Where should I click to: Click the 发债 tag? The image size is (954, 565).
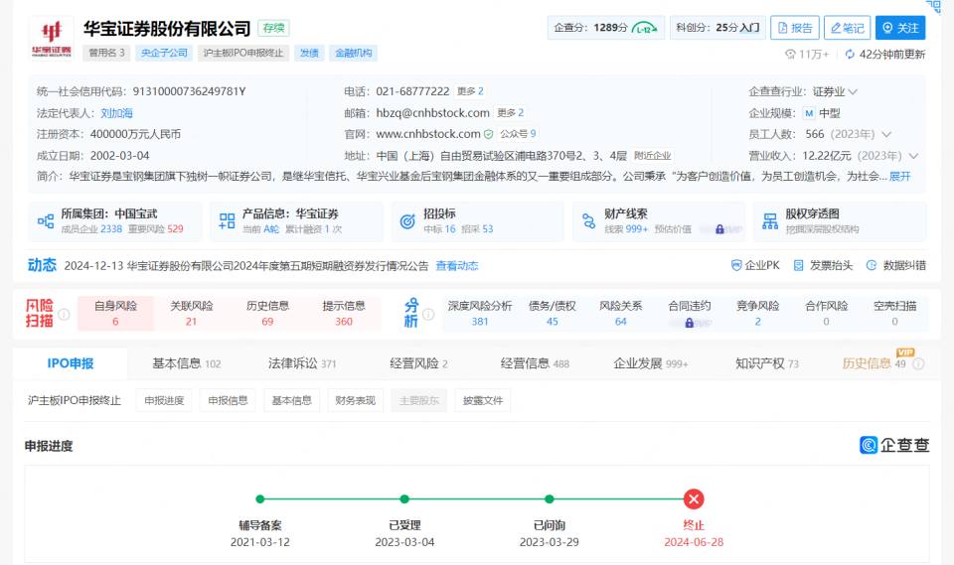click(309, 53)
